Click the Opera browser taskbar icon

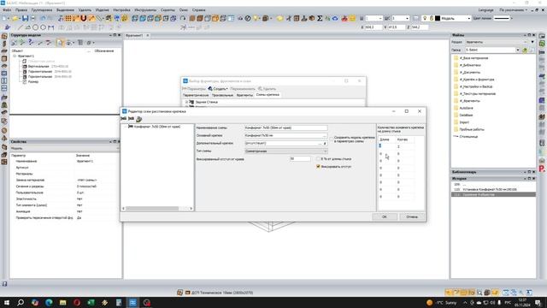(x=77, y=302)
